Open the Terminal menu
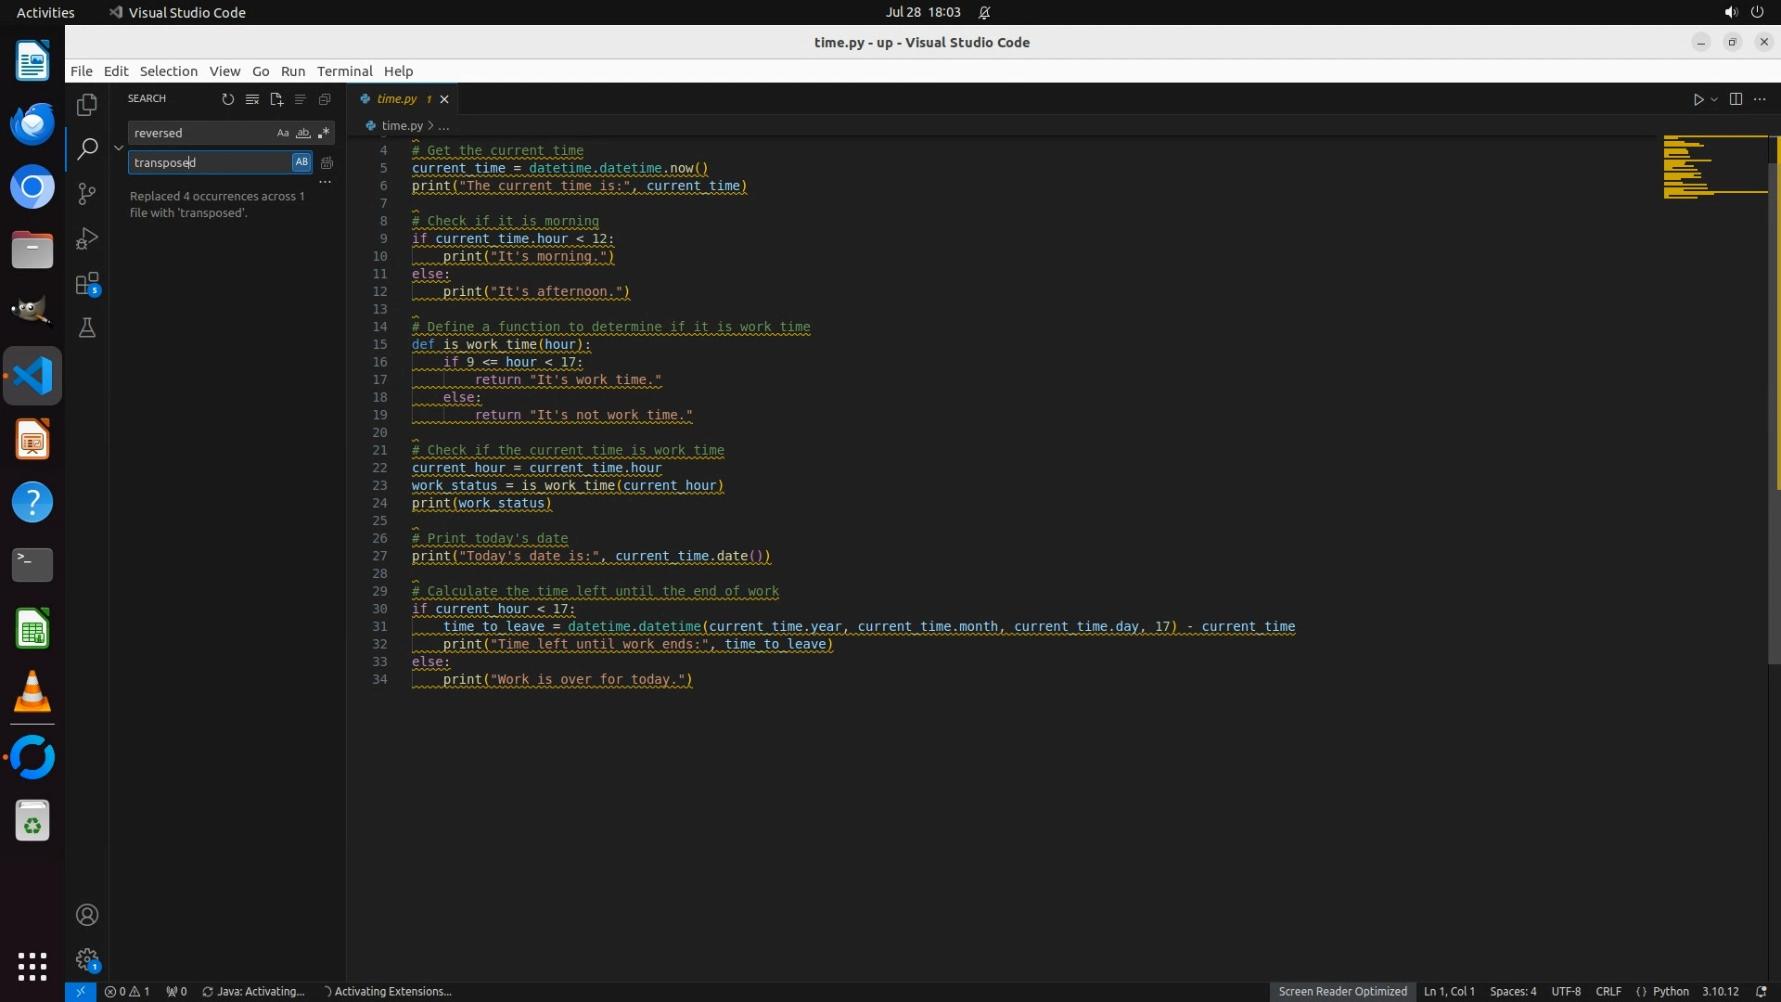This screenshot has width=1781, height=1002. click(344, 71)
